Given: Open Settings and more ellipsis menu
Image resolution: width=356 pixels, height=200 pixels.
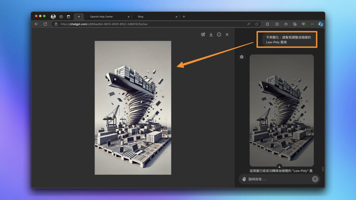Looking at the screenshot, I should pos(313,24).
